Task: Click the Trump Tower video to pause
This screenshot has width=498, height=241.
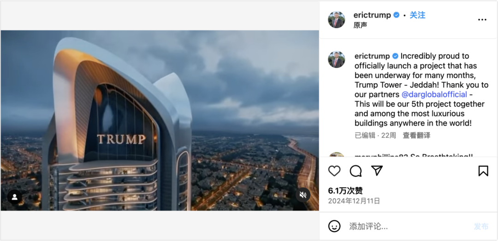Action: (160, 120)
